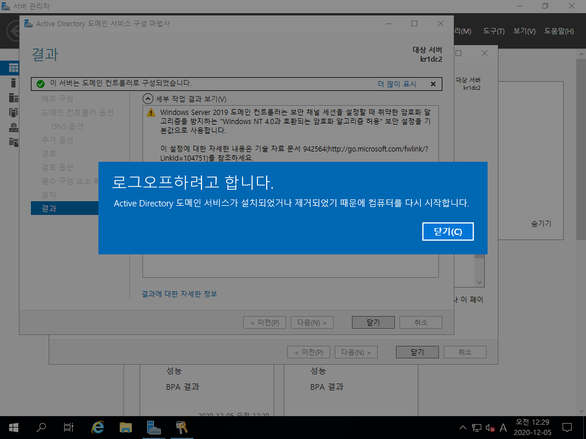
Task: Select the 검토 옵션 wizard step
Action: pyautogui.click(x=57, y=167)
